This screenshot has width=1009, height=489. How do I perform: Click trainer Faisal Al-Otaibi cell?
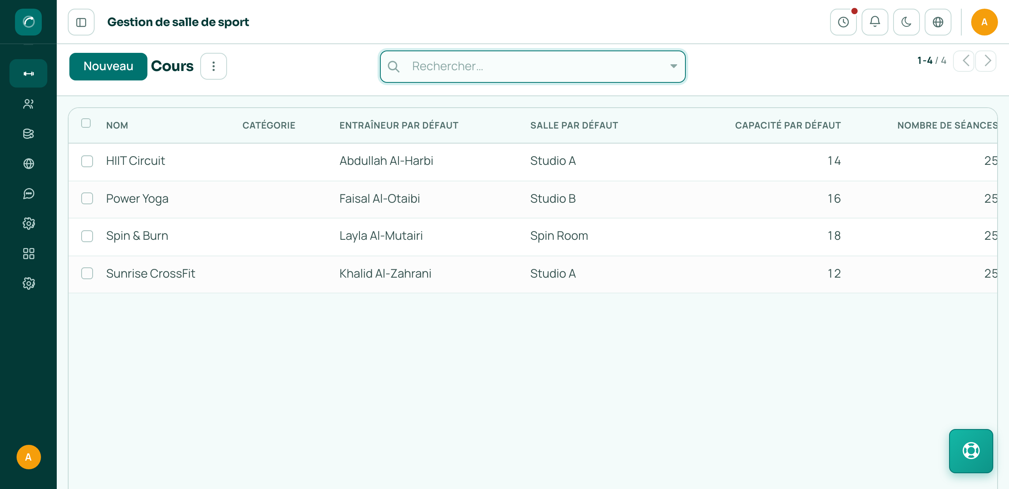[x=380, y=198]
